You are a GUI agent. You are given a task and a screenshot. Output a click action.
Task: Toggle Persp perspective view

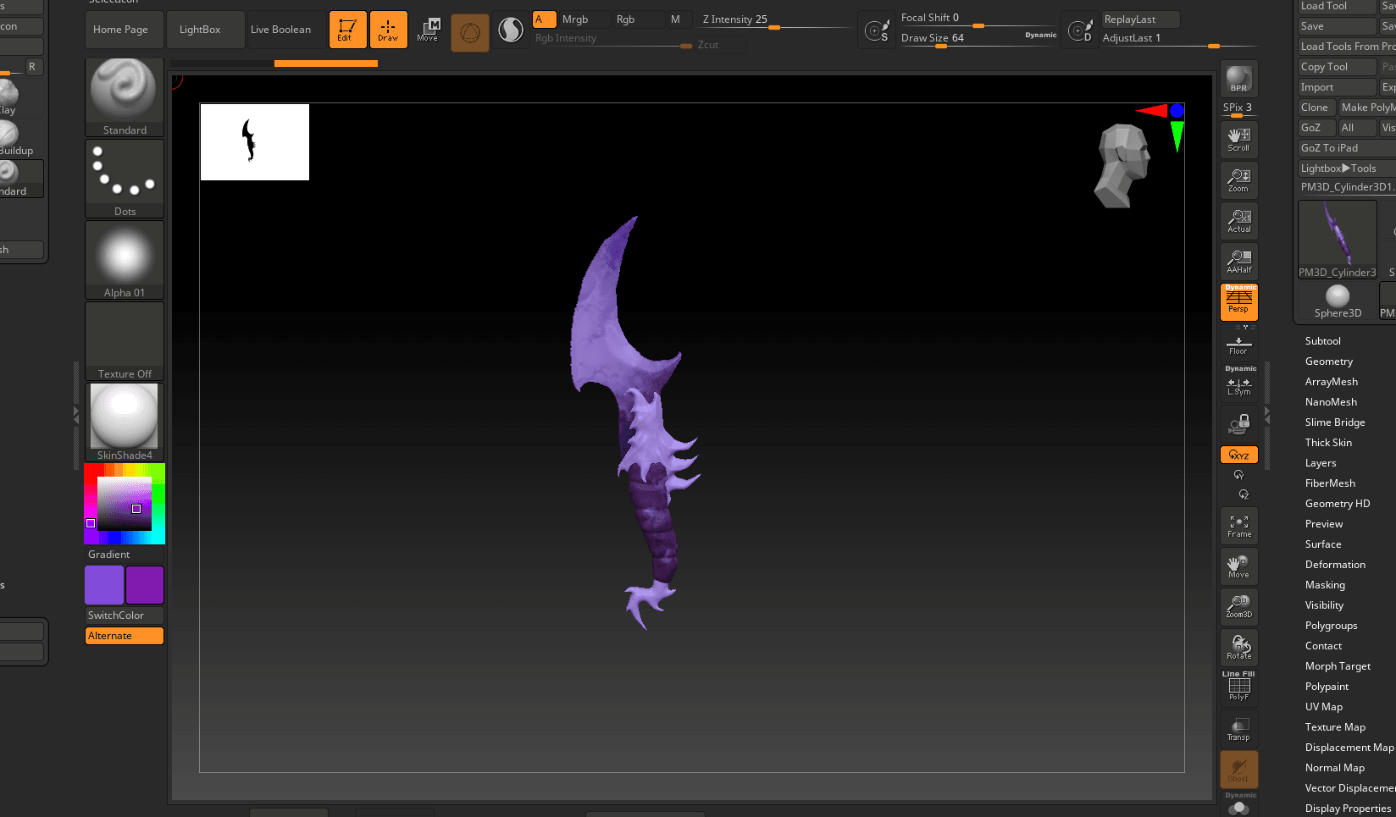tap(1238, 302)
